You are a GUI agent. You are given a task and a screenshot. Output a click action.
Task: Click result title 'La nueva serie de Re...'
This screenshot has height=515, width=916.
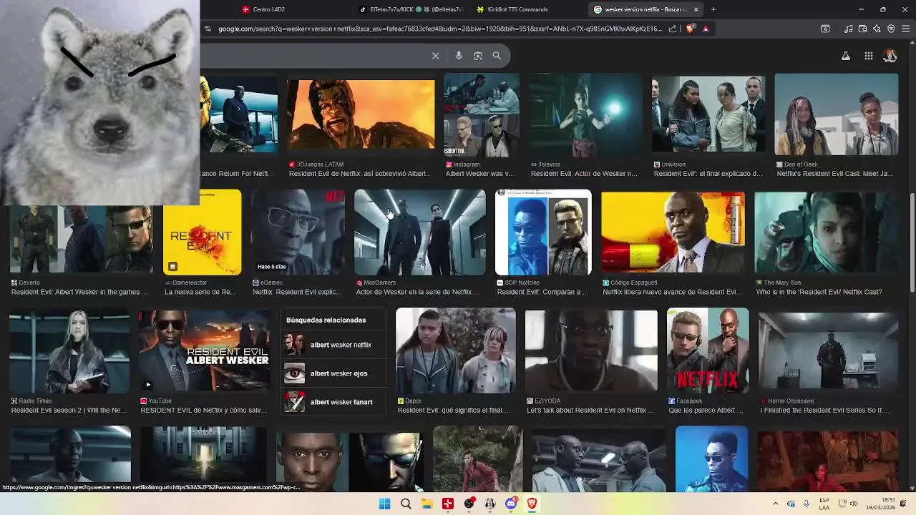click(x=200, y=292)
